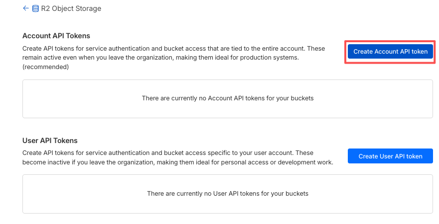Go back to R2 Object Storage
Viewport: 439px width, 224px height.
pyautogui.click(x=71, y=8)
